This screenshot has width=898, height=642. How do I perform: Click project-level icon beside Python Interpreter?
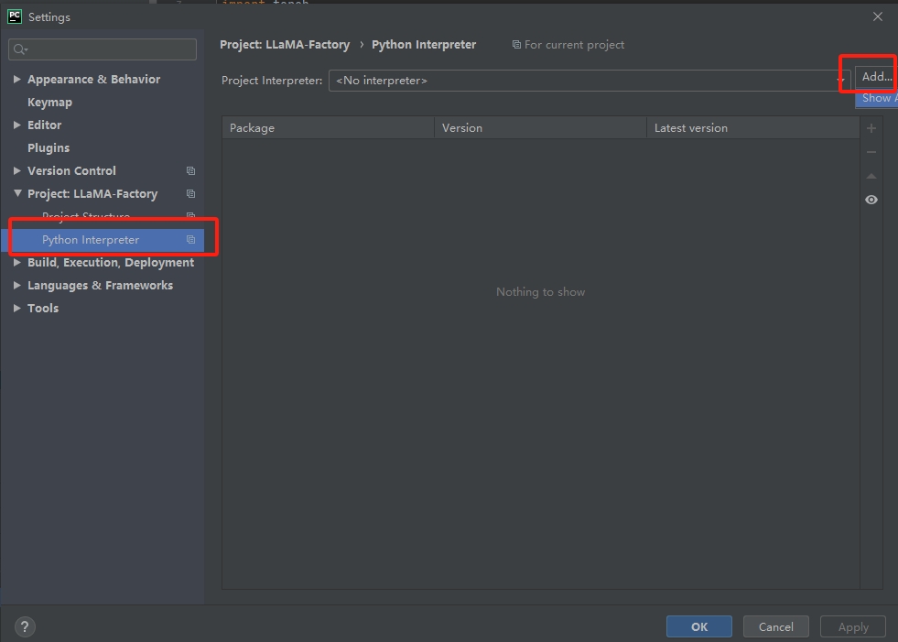(x=190, y=240)
